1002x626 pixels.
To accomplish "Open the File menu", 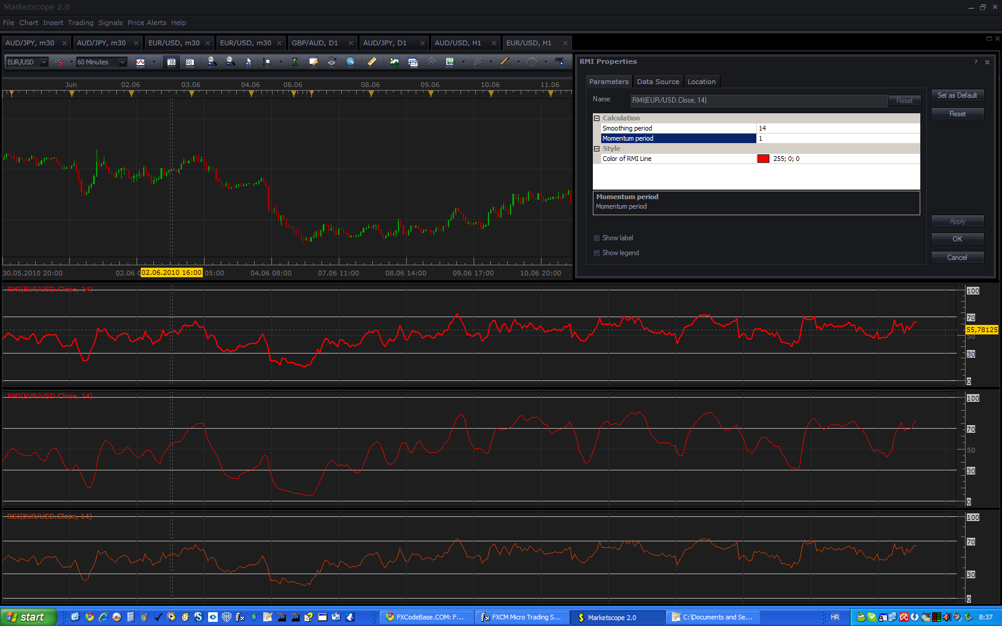I will [8, 23].
